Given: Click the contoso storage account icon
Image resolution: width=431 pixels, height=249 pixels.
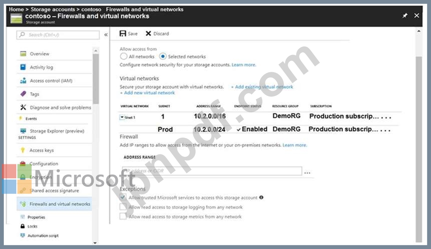Looking at the screenshot, I should pyautogui.click(x=16, y=18).
